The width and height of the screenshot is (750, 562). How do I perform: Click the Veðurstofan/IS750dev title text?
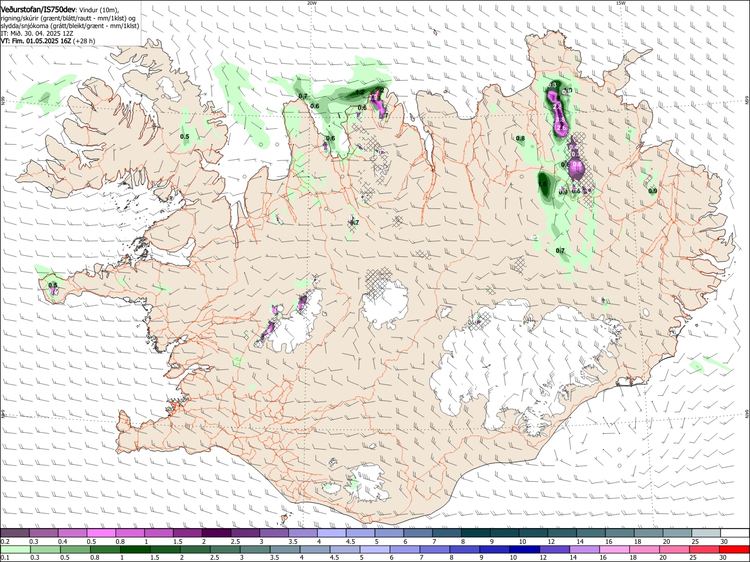38,10
